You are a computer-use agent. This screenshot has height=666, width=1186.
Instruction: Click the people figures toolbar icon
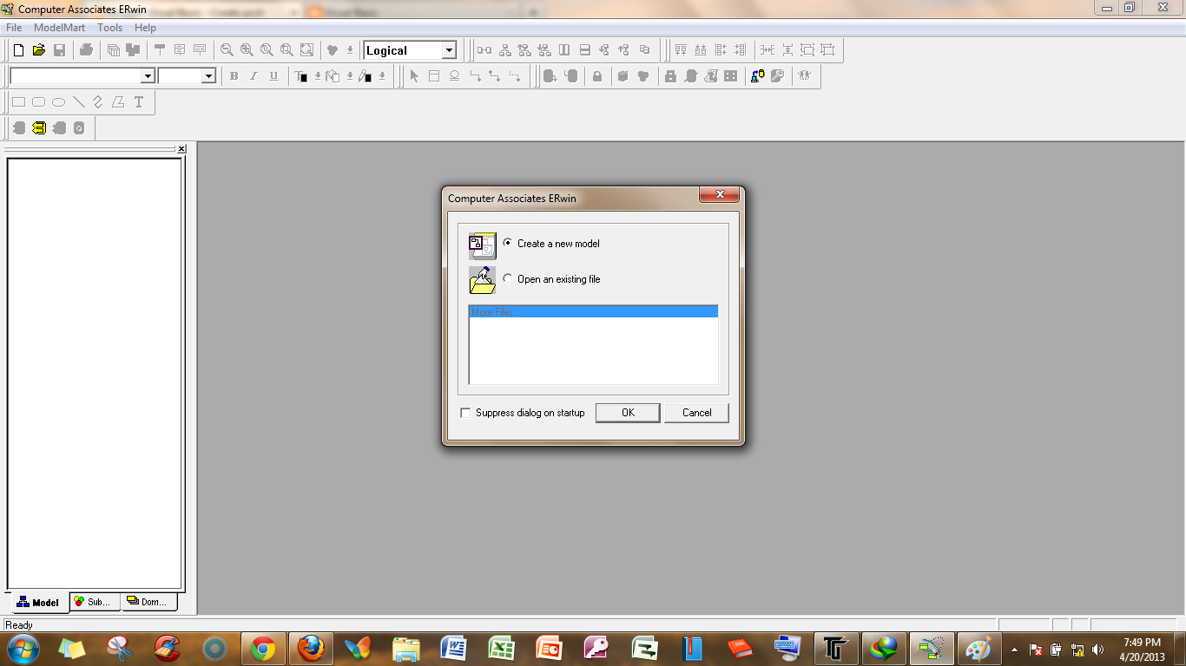point(805,76)
